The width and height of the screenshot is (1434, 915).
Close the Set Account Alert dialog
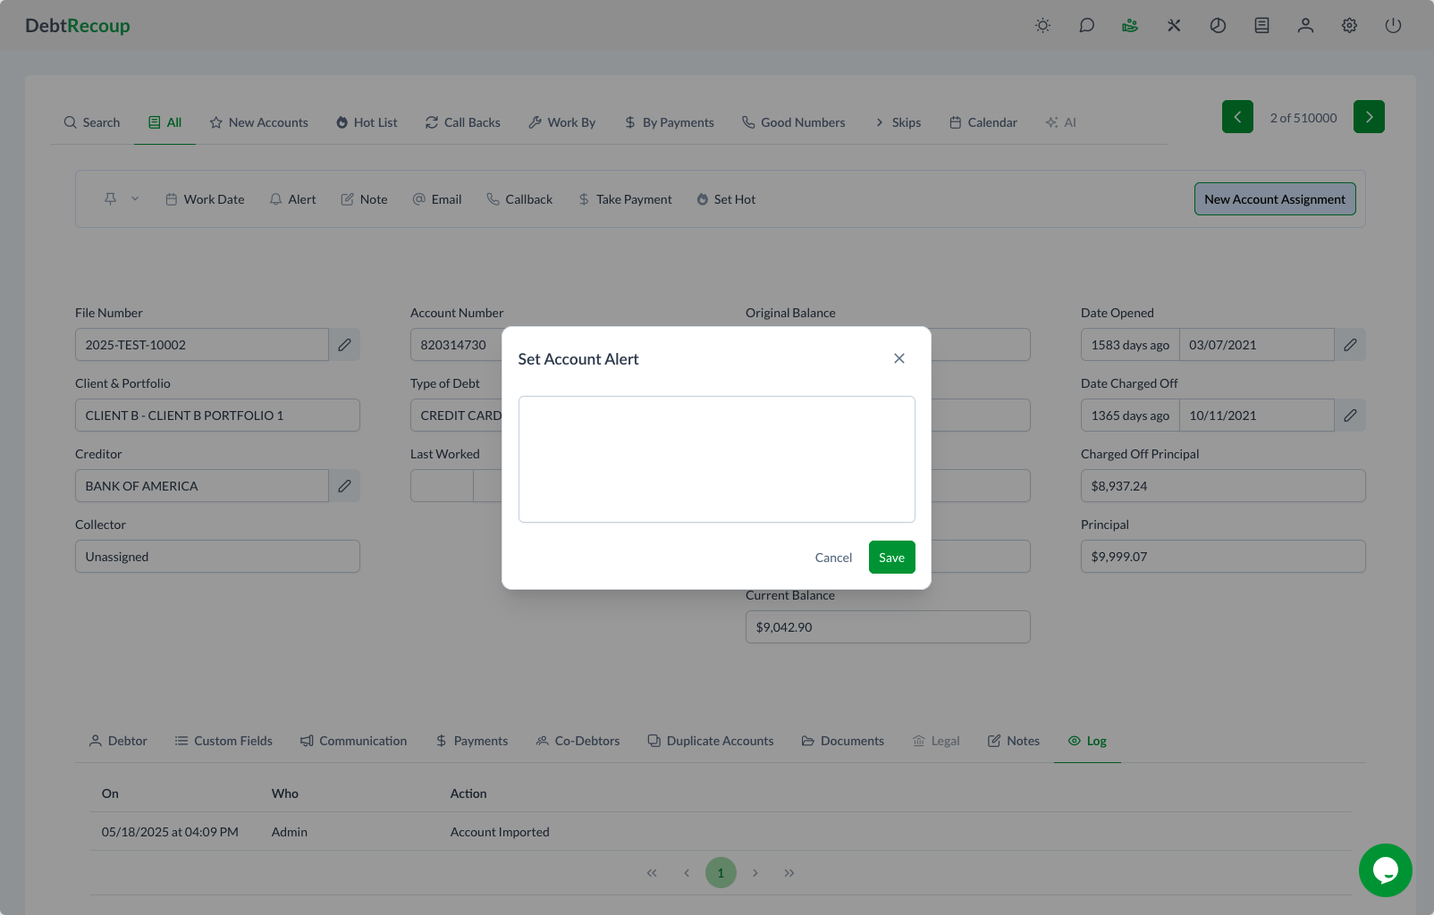click(x=899, y=358)
